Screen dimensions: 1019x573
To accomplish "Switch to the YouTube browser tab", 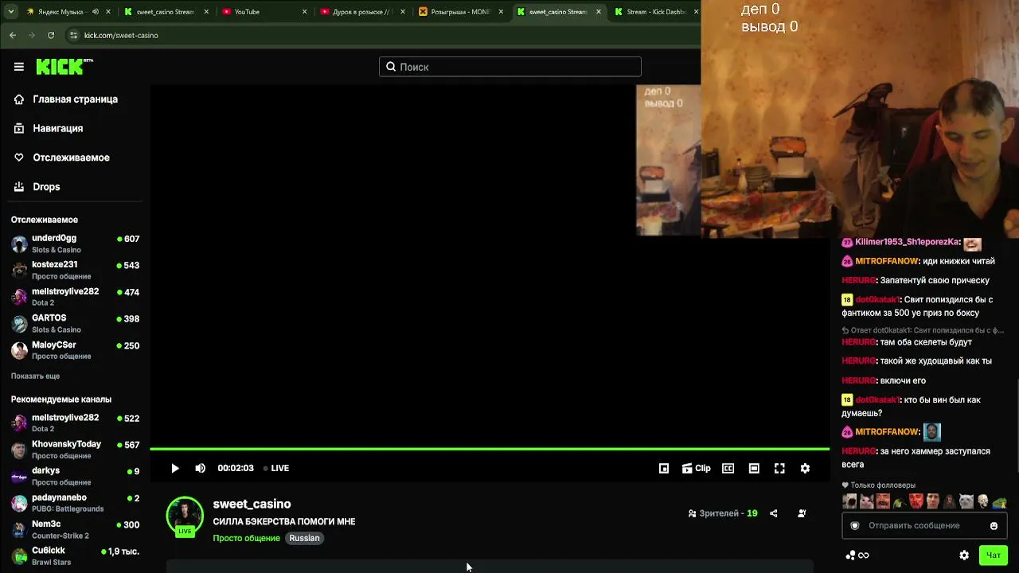I will 264,12.
